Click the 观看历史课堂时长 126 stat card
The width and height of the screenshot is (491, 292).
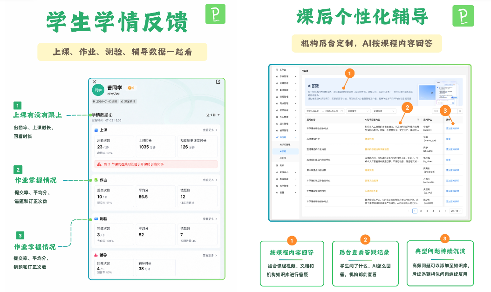coord(197,147)
